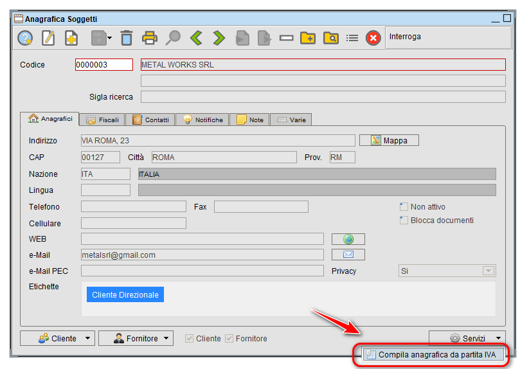The image size is (520, 369).
Task: Open the Privacy dropdown
Action: 489,271
